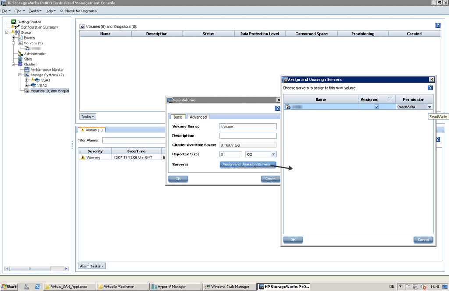449x291 pixels.
Task: Select the VSA1 storage system icon
Action: tap(37, 80)
